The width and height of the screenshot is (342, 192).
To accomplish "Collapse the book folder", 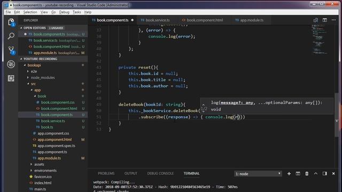I will click(x=35, y=96).
